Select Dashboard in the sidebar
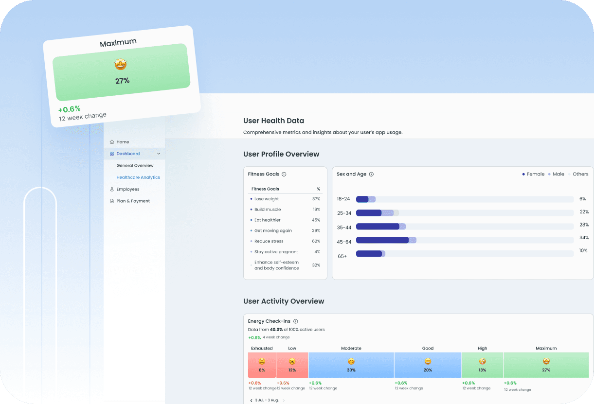 click(x=134, y=154)
